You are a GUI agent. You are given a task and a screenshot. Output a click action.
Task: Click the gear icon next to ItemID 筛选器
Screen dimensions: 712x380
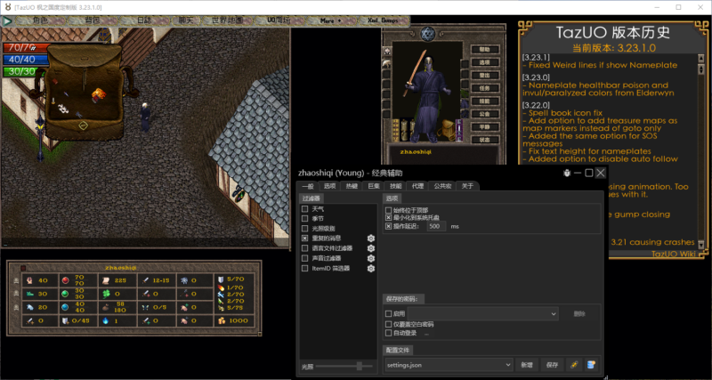[371, 268]
